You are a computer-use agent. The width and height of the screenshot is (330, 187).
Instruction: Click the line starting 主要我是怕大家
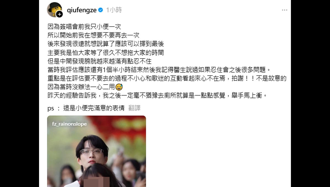pyautogui.click(x=106, y=53)
